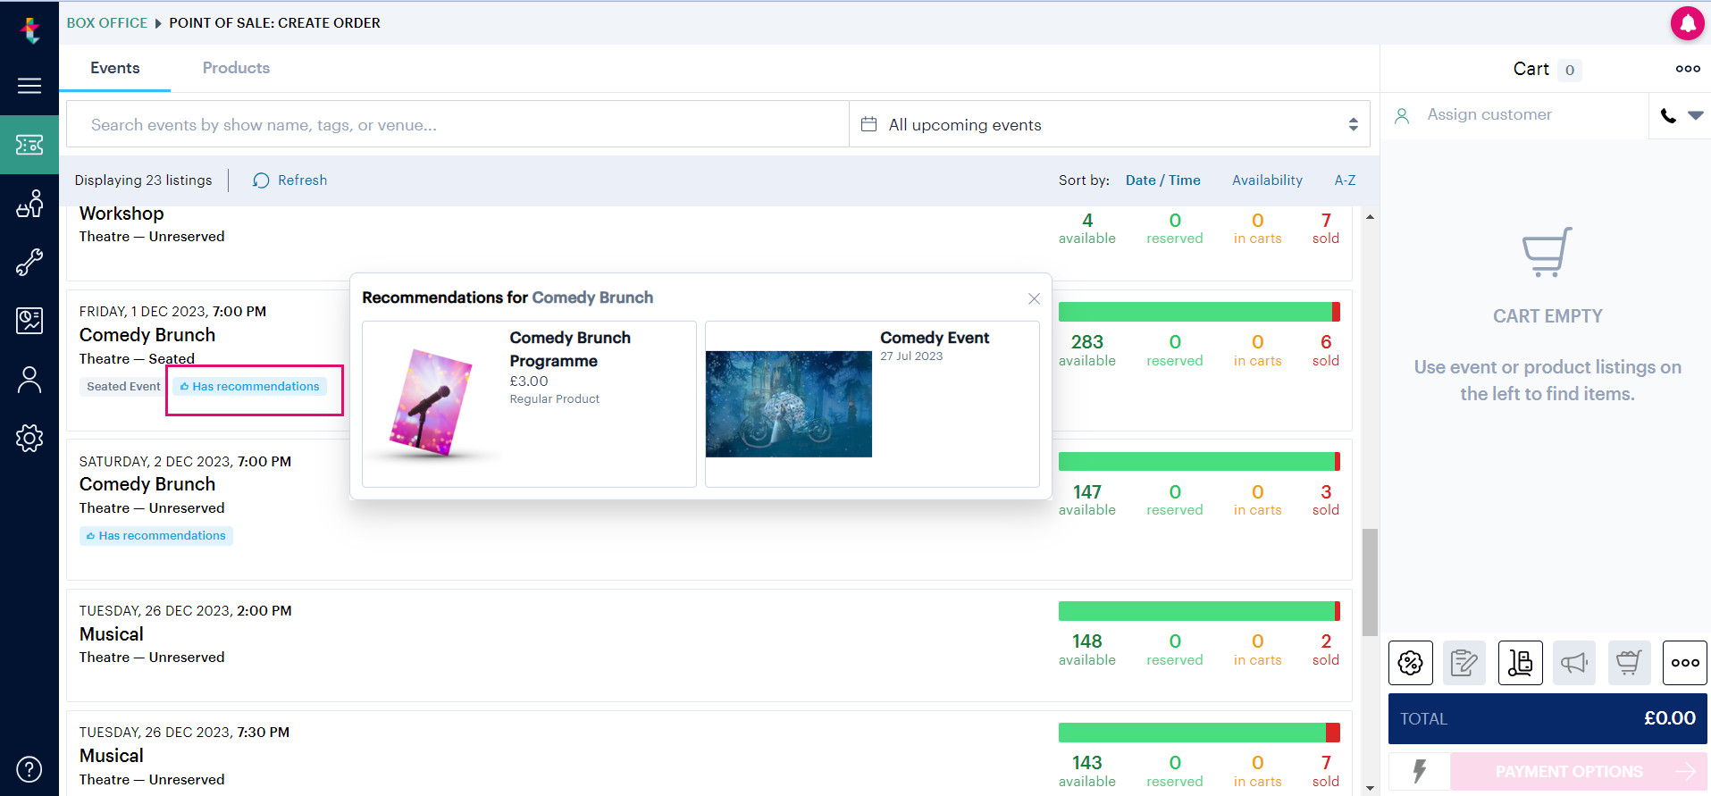
Task: Click the trolley with boxes delivery button
Action: coord(1521,663)
